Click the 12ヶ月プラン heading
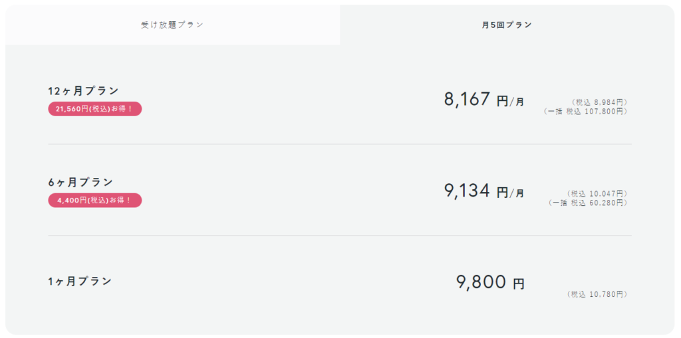 (x=83, y=91)
